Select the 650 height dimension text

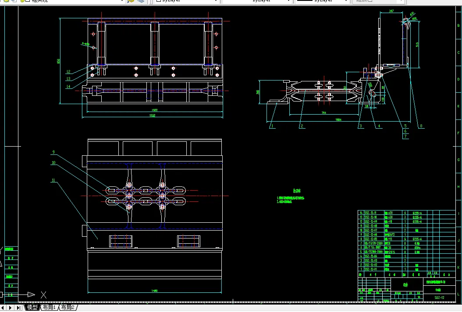(x=58, y=61)
